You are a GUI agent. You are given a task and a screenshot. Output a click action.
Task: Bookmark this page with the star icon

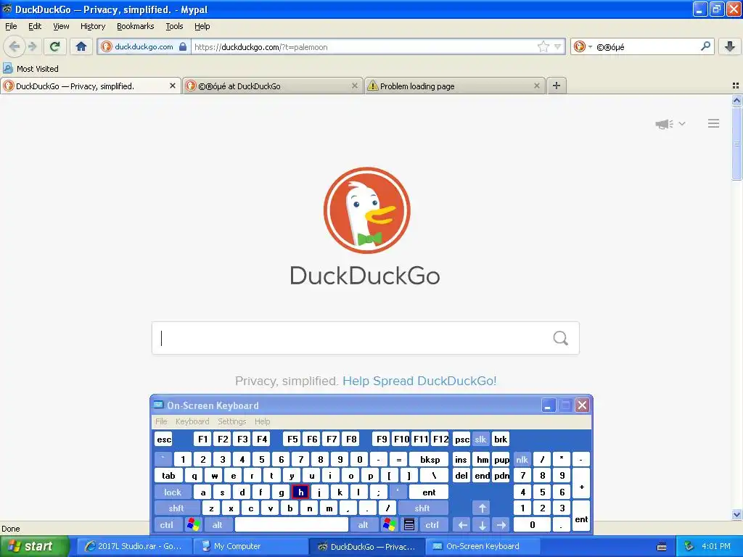543,46
